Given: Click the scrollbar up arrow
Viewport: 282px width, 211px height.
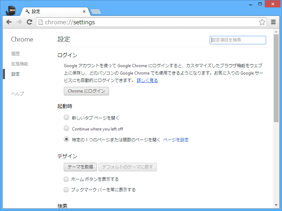Looking at the screenshot, I should click(x=276, y=32).
